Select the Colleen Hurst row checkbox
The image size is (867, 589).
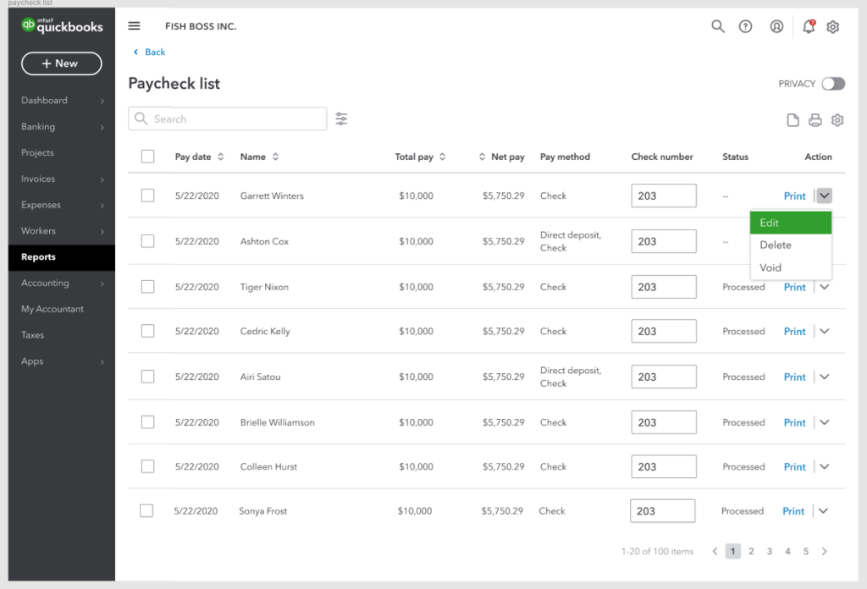point(147,466)
